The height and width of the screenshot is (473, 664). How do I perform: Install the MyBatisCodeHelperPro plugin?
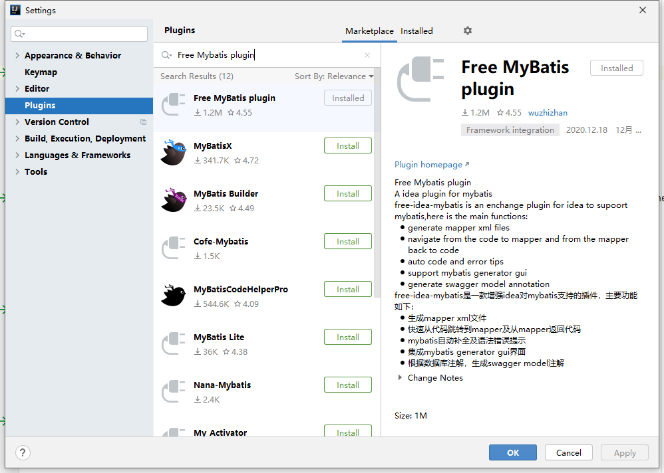[x=348, y=289]
